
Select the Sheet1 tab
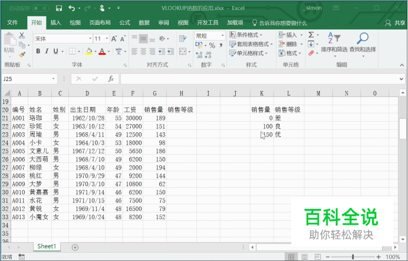point(47,246)
